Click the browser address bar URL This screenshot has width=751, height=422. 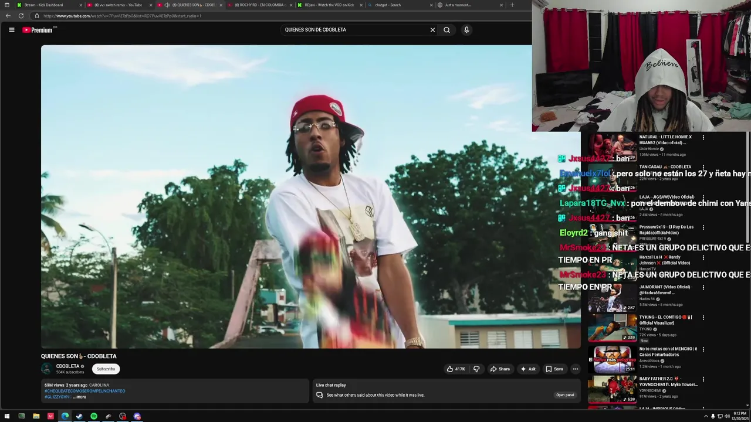tap(122, 16)
